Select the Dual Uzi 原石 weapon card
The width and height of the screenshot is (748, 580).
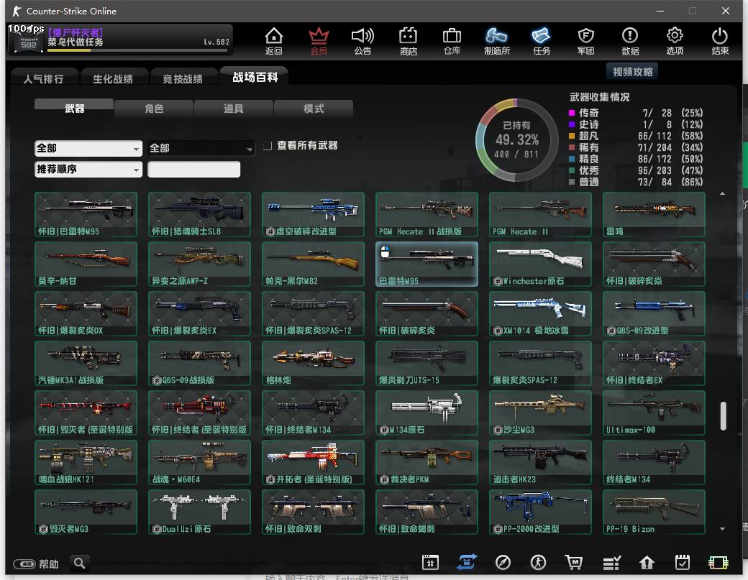pyautogui.click(x=199, y=512)
